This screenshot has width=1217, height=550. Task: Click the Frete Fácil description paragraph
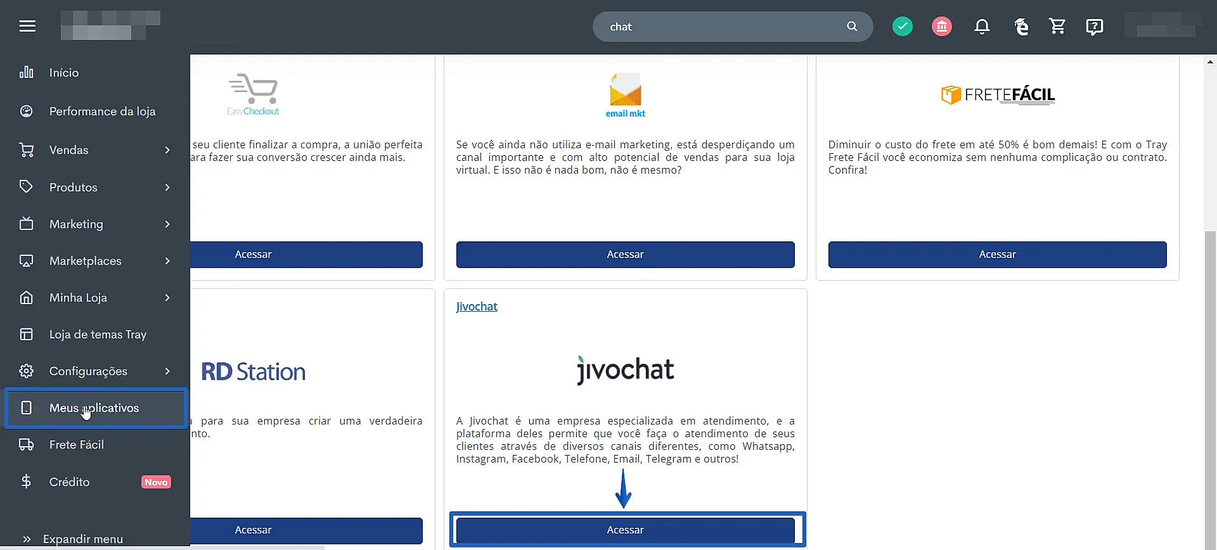tap(997, 157)
